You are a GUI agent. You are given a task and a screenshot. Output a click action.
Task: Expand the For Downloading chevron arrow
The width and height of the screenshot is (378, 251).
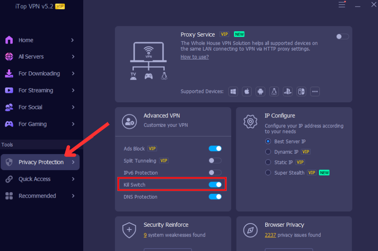73,74
